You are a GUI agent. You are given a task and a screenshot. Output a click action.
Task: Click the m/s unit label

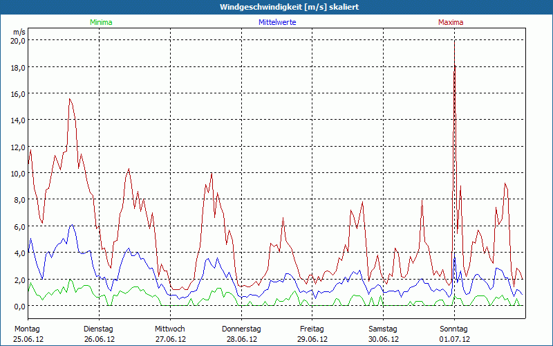[x=19, y=32]
